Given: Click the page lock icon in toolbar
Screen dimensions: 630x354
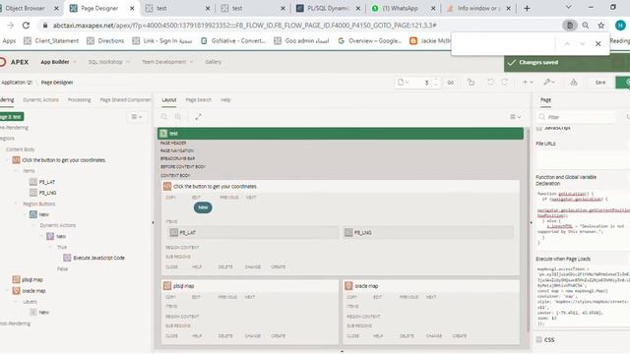Looking at the screenshot, I should [x=471, y=83].
